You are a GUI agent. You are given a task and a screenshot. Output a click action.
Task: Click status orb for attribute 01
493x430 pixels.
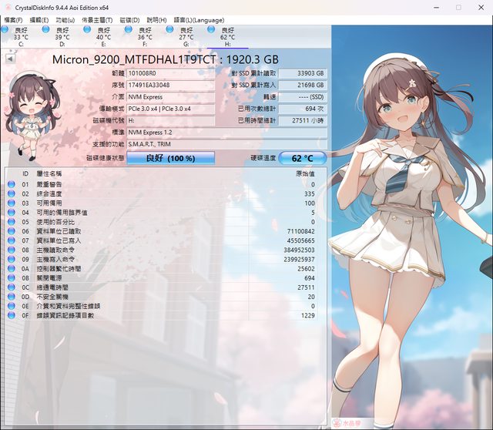pos(12,185)
